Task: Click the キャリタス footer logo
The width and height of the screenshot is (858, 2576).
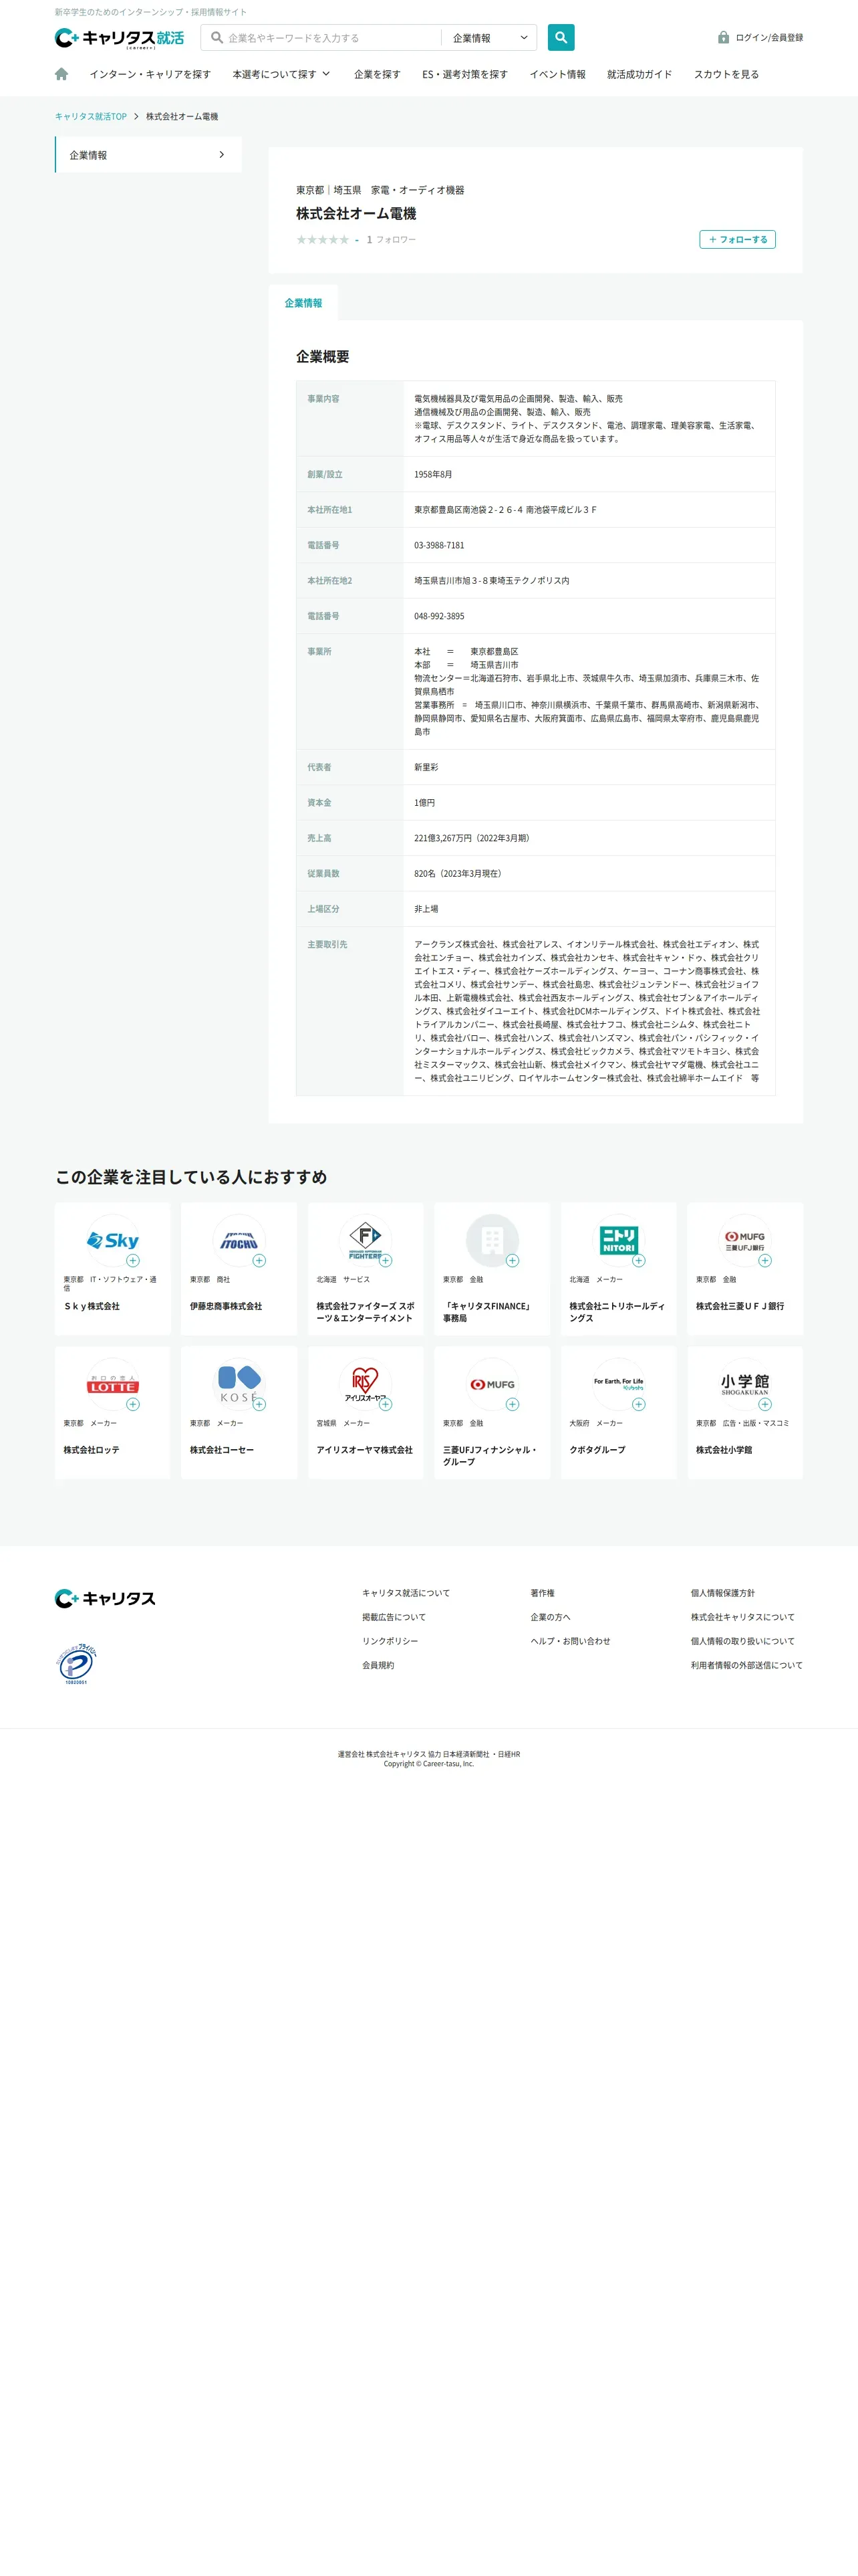Action: (105, 1598)
